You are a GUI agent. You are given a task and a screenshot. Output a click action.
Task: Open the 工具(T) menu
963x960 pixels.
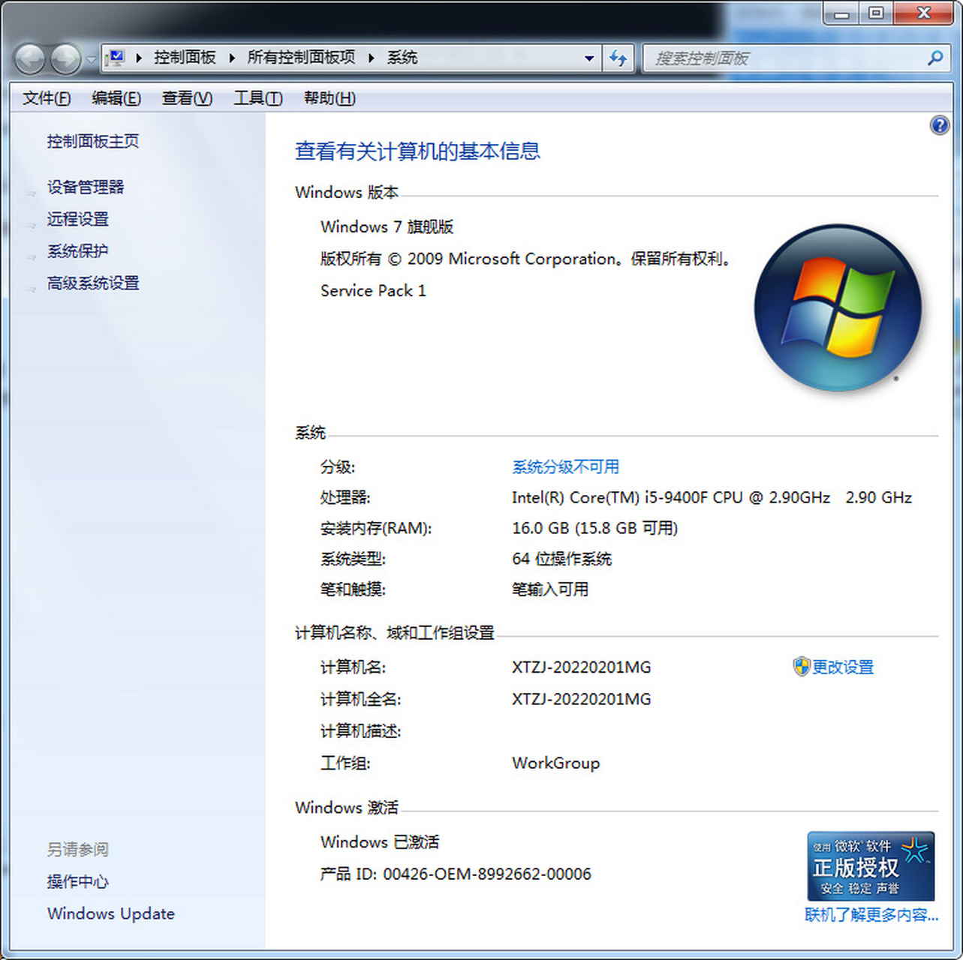(258, 98)
